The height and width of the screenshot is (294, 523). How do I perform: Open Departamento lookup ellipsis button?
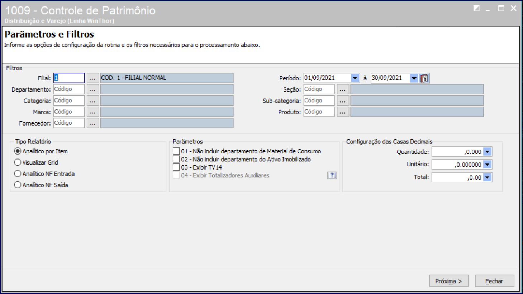[92, 89]
